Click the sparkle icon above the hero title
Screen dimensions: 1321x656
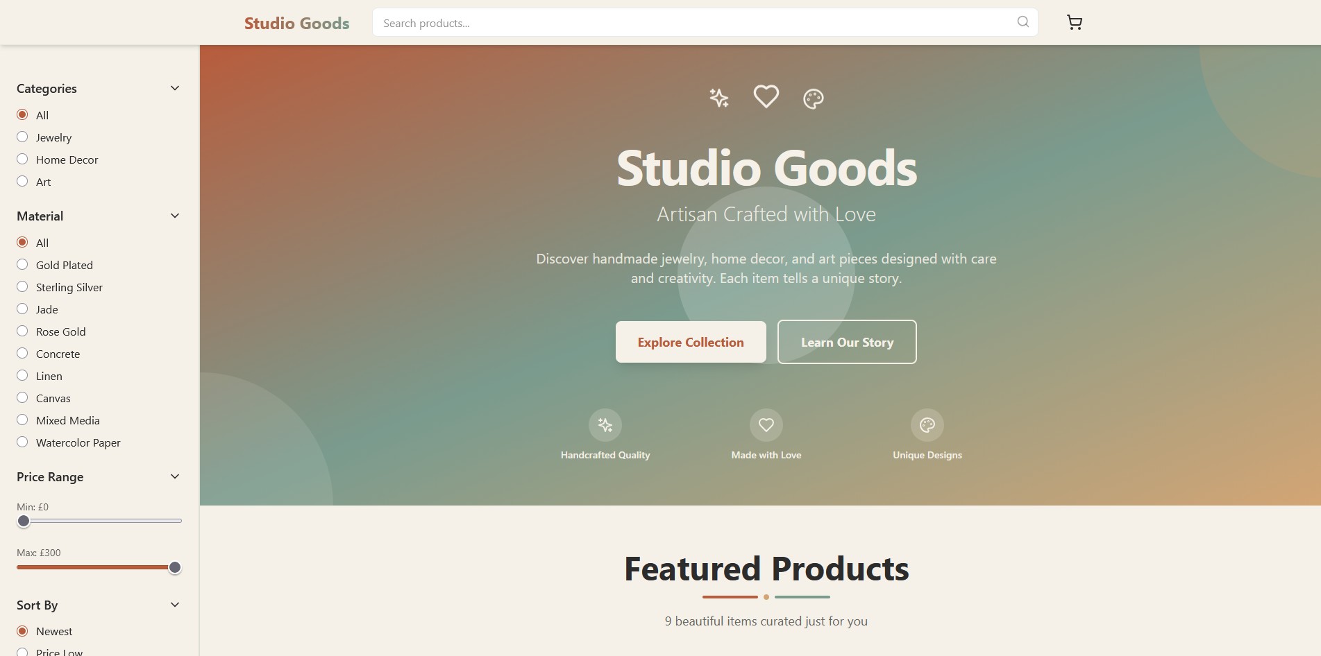click(x=719, y=98)
